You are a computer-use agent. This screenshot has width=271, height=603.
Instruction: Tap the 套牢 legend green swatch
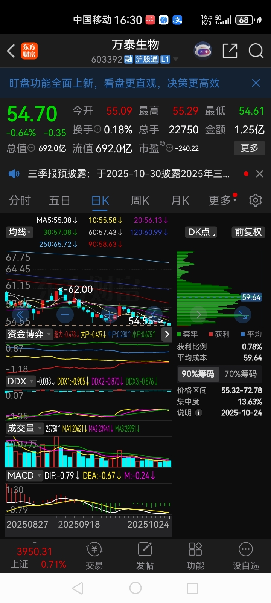pyautogui.click(x=179, y=334)
